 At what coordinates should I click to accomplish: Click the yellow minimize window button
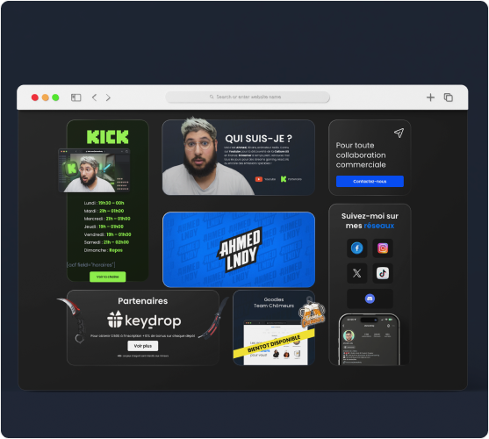pos(46,97)
